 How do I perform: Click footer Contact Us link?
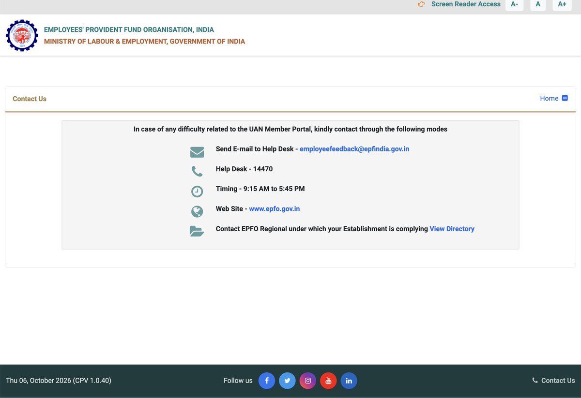tap(558, 381)
